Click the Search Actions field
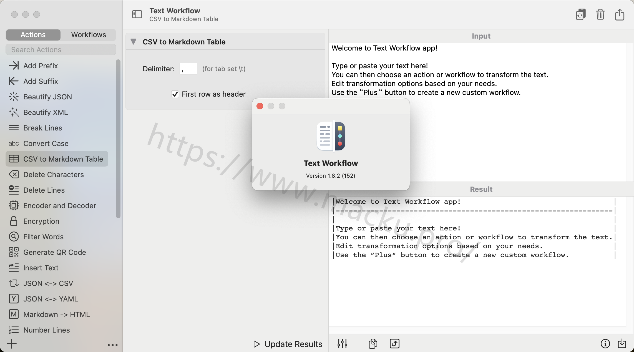Viewport: 634px width, 352px height. pos(61,49)
